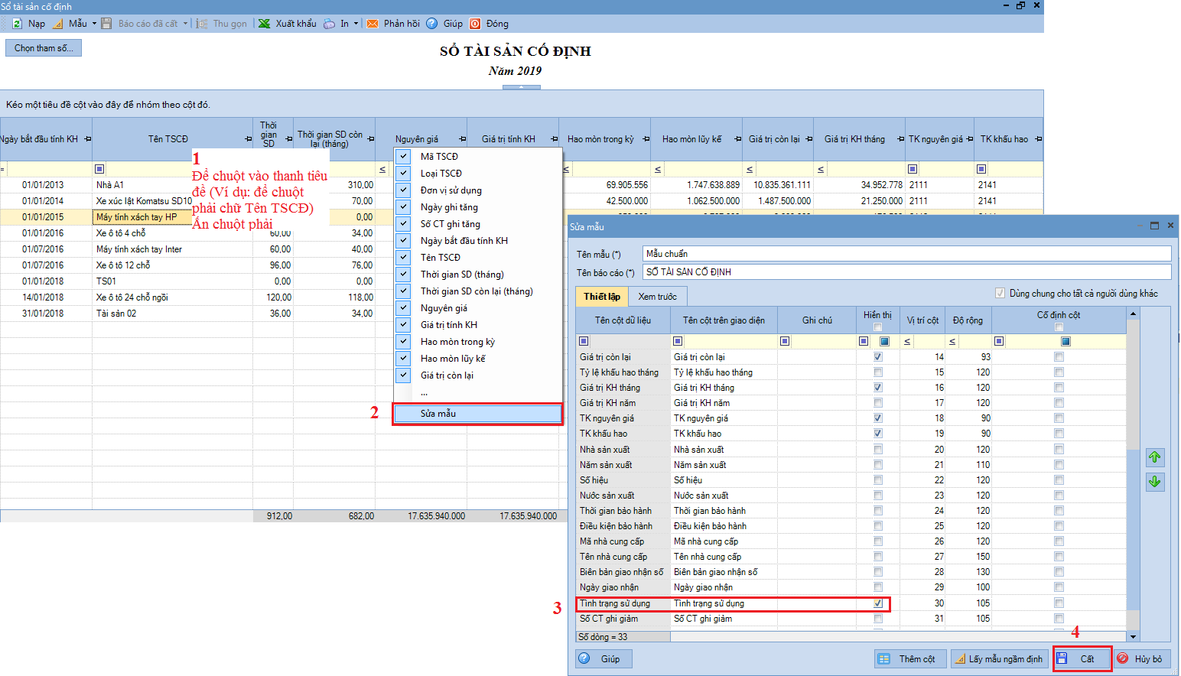Click the Hủy bỏ cancel button
1181x676 pixels.
point(1141,658)
